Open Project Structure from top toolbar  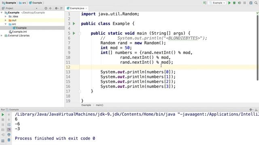pos(251,3)
